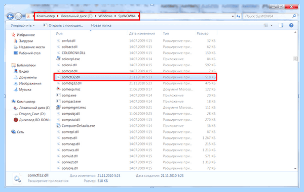Screen dimensions: 304x192
Task: Select Библиотеки in the navigation pane
Action: coord(24,65)
